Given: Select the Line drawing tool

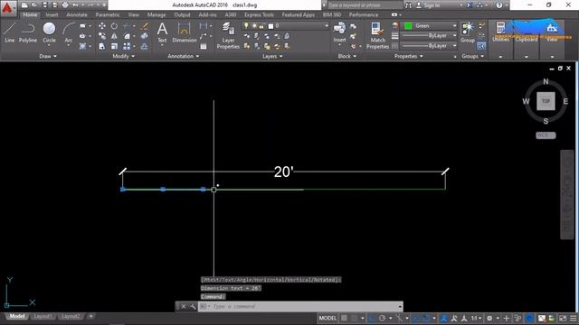Looking at the screenshot, I should [10, 32].
